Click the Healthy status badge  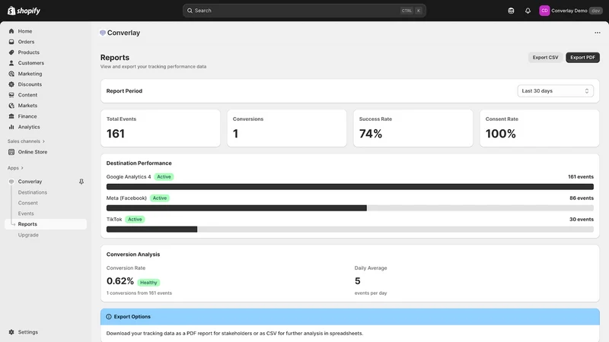tap(148, 283)
